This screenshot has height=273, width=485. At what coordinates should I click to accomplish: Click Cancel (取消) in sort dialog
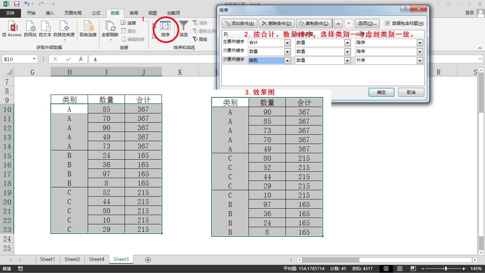pos(411,92)
